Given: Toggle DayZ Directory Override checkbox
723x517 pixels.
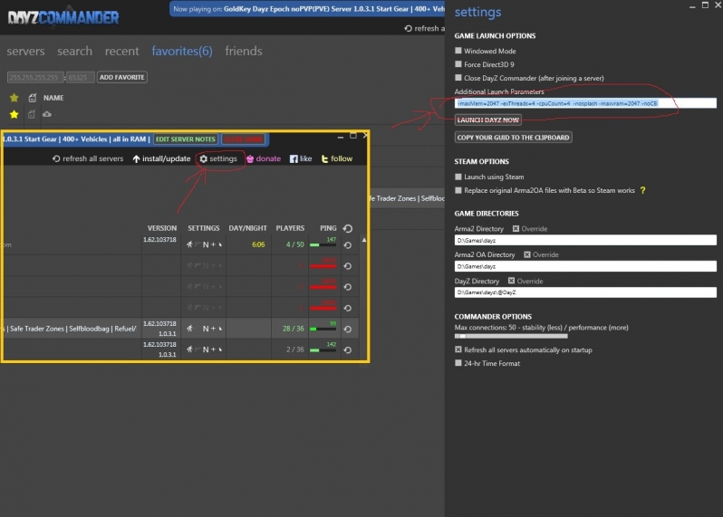Looking at the screenshot, I should (x=511, y=281).
